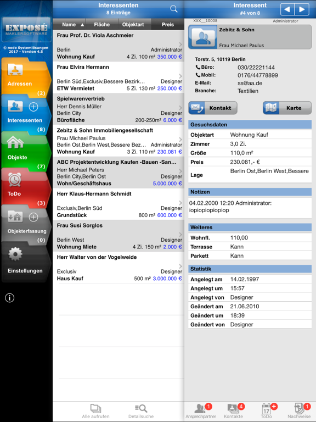Click the Zebitz & Sohn contact name
The image size is (316, 422).
coord(237,30)
